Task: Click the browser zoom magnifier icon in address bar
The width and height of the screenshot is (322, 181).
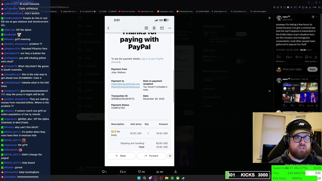Action: 274,7
